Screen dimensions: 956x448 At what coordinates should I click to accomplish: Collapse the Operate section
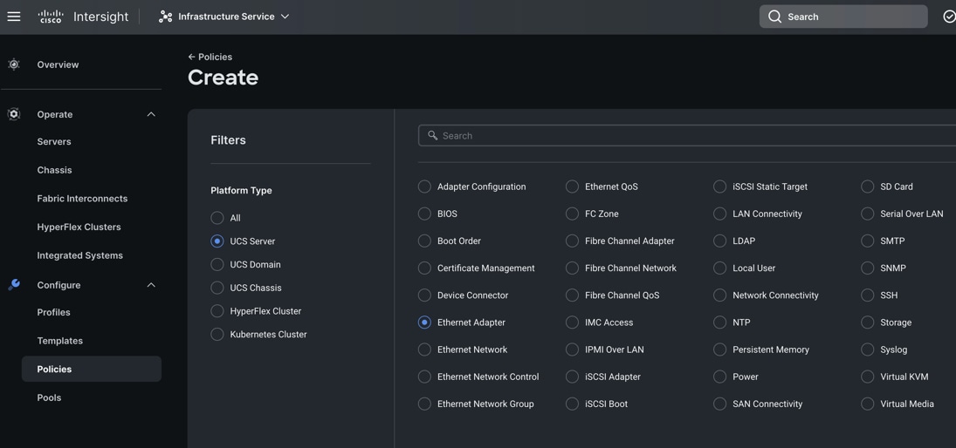point(151,114)
